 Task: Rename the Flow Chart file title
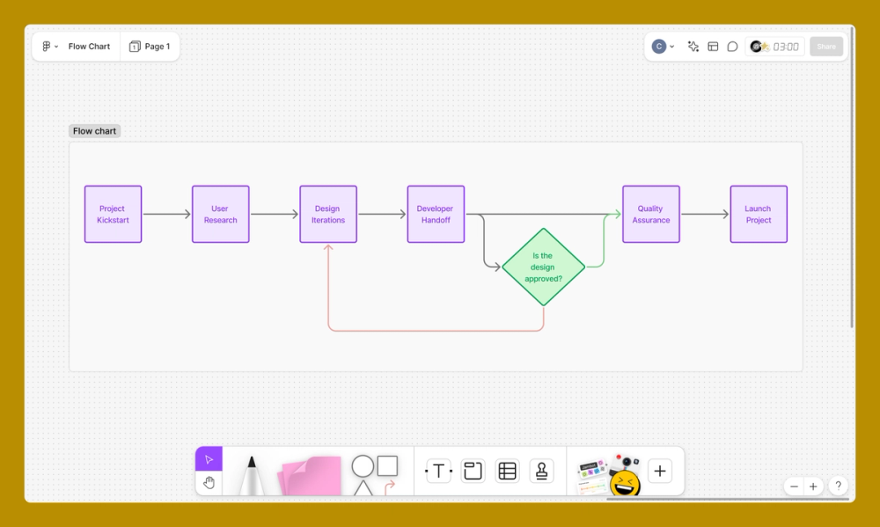tap(89, 46)
